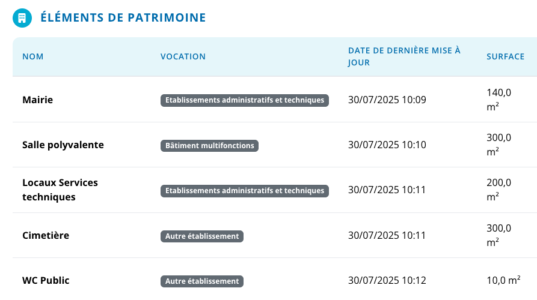The width and height of the screenshot is (537, 300).
Task: Open the Mairie row name
Action: click(38, 100)
